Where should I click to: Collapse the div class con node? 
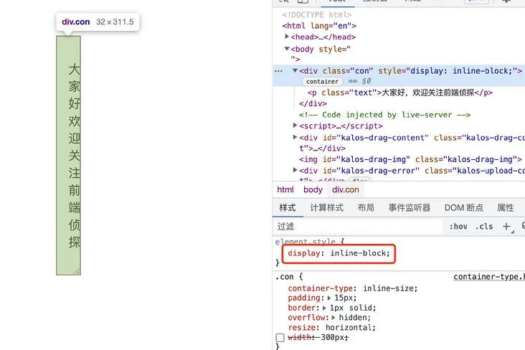tap(295, 70)
